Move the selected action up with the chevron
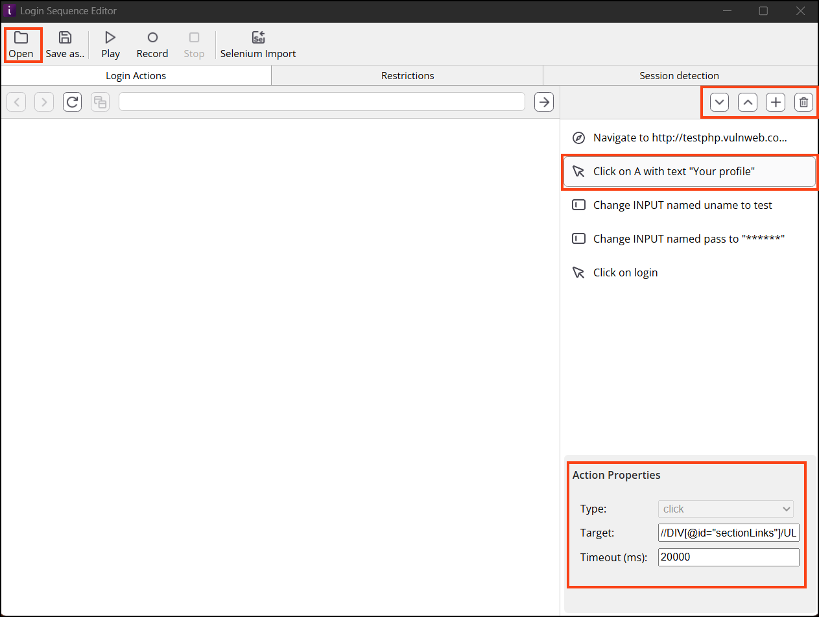Image resolution: width=819 pixels, height=617 pixels. tap(748, 102)
